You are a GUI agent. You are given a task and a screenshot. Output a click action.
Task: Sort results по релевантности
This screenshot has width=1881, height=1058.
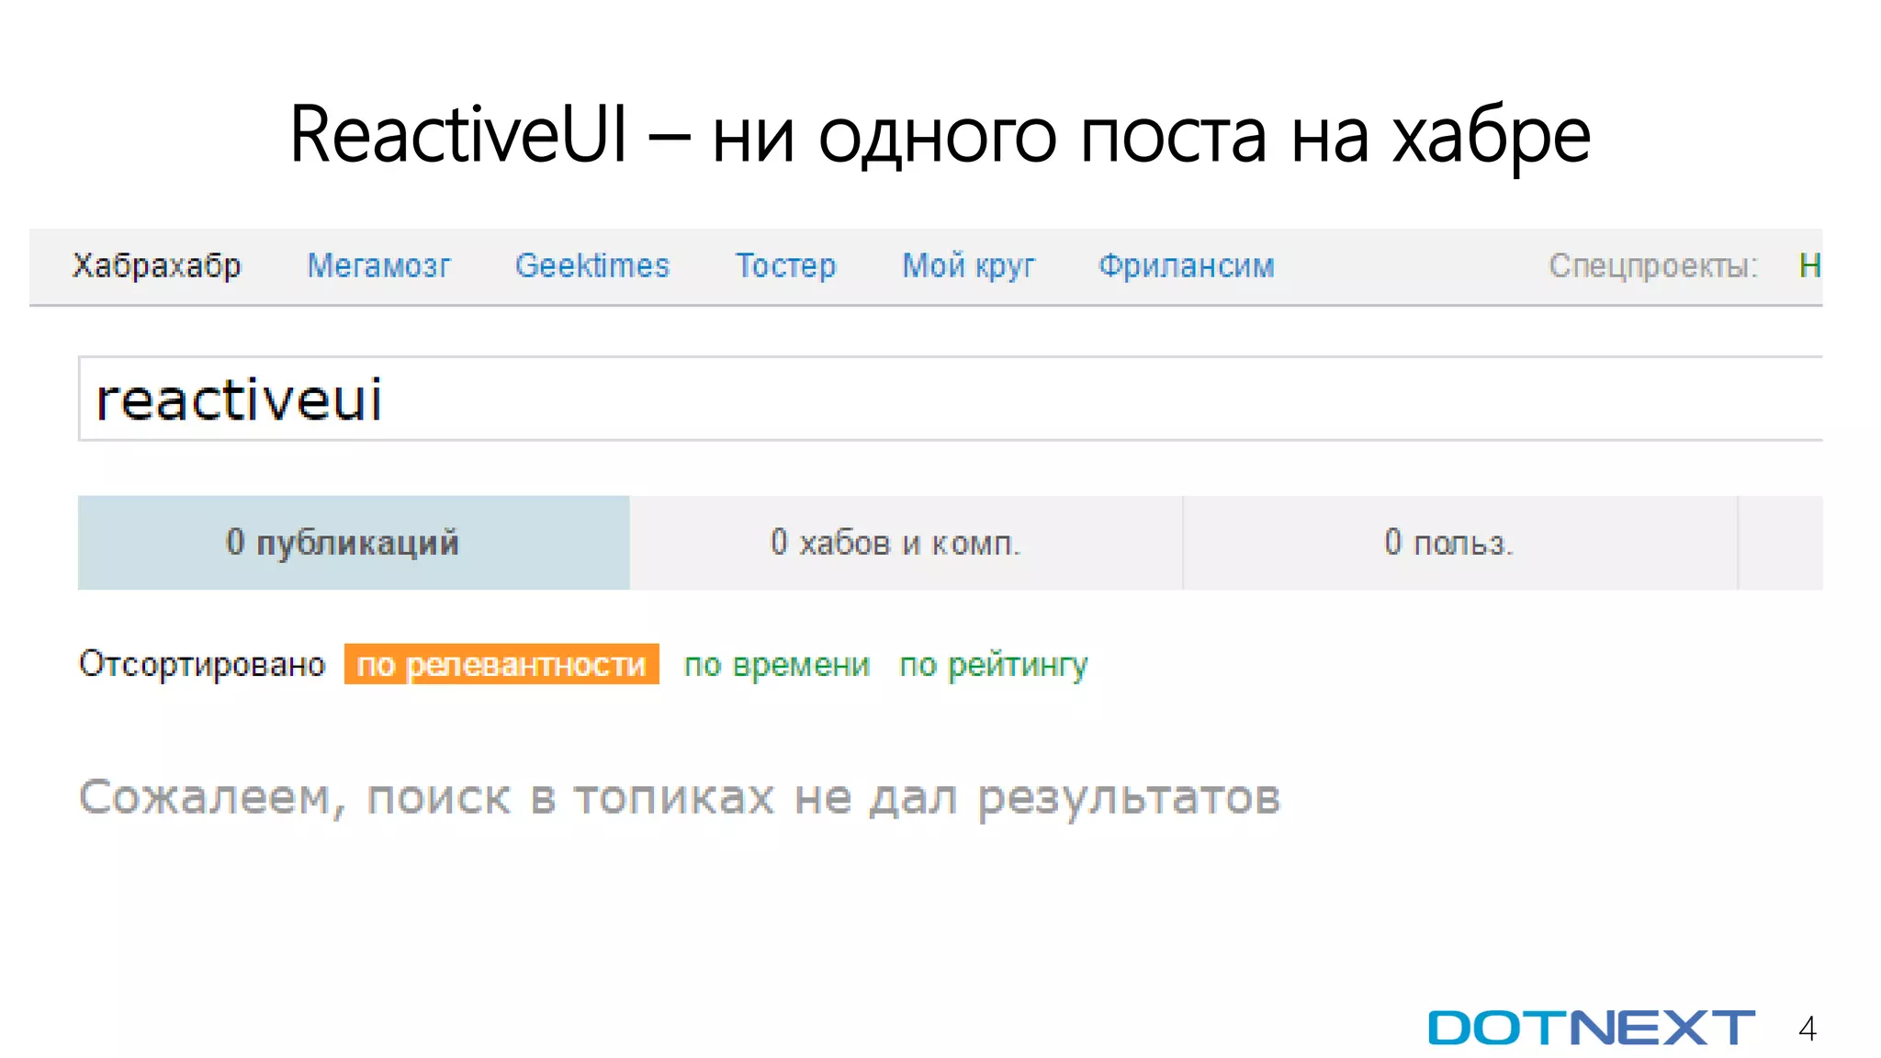[501, 664]
